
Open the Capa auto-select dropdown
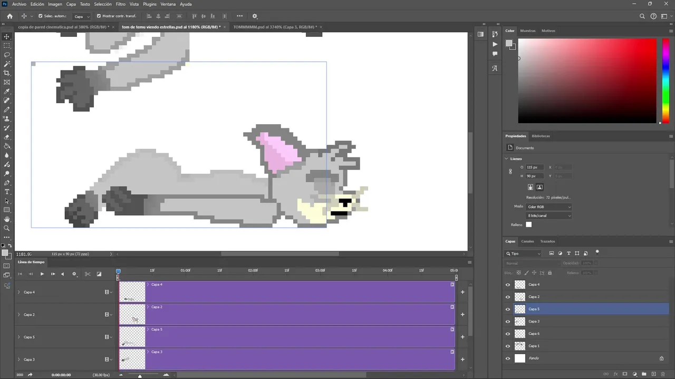click(81, 16)
